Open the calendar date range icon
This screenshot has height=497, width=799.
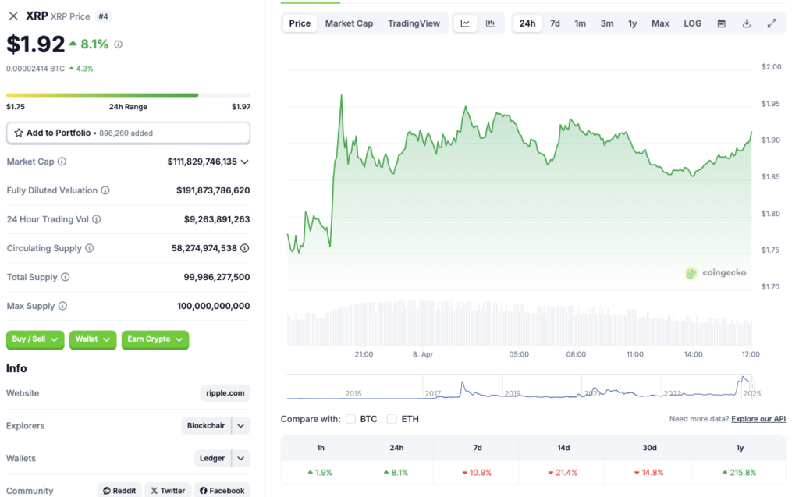(x=720, y=23)
